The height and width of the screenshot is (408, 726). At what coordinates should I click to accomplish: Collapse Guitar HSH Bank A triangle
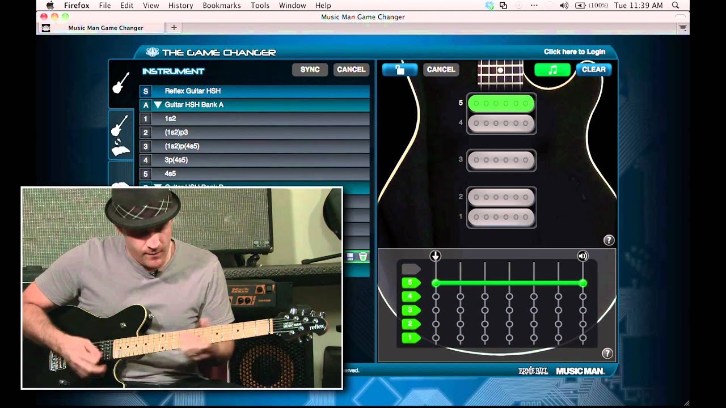click(x=158, y=105)
